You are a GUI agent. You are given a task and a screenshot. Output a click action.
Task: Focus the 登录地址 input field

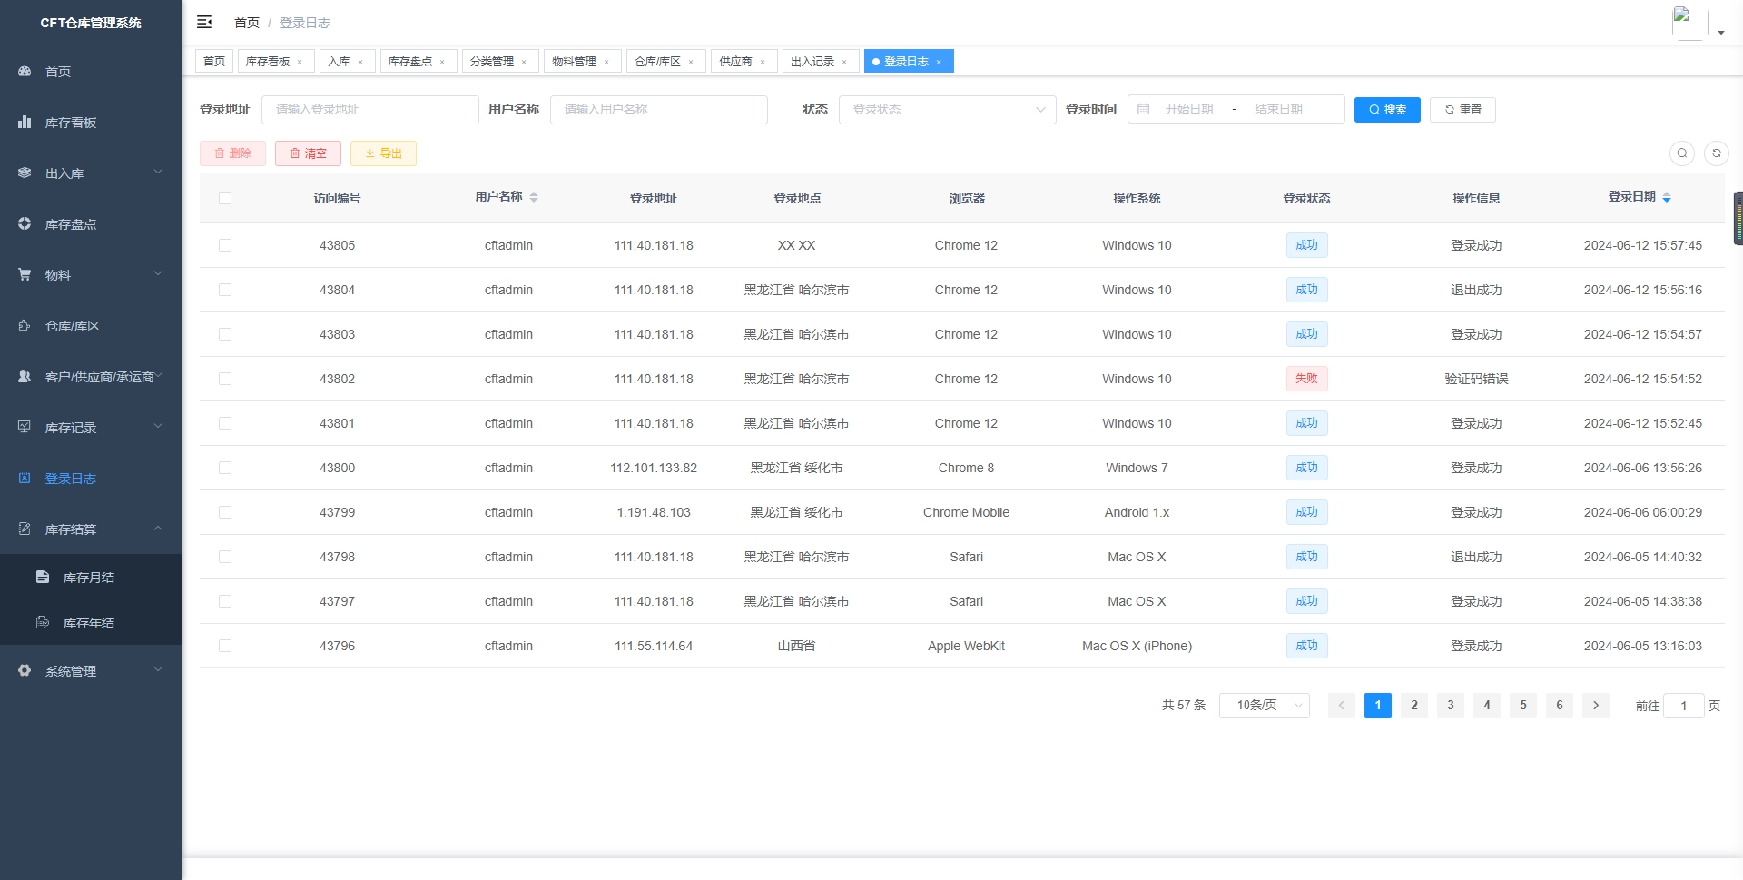(x=370, y=109)
